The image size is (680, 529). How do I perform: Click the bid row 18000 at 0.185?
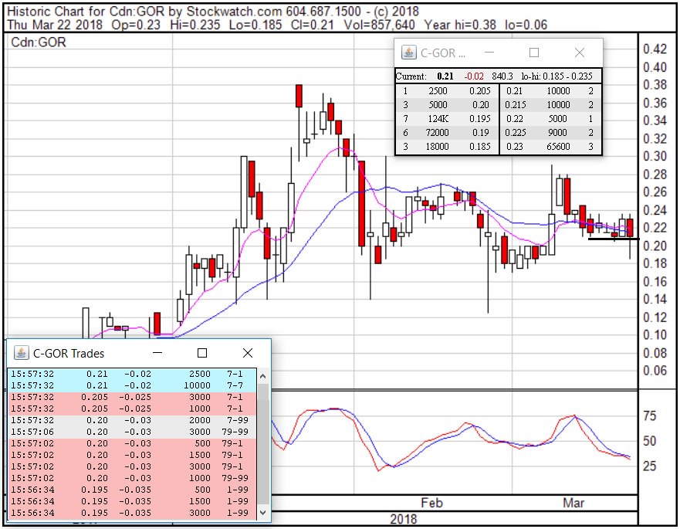pyautogui.click(x=447, y=146)
